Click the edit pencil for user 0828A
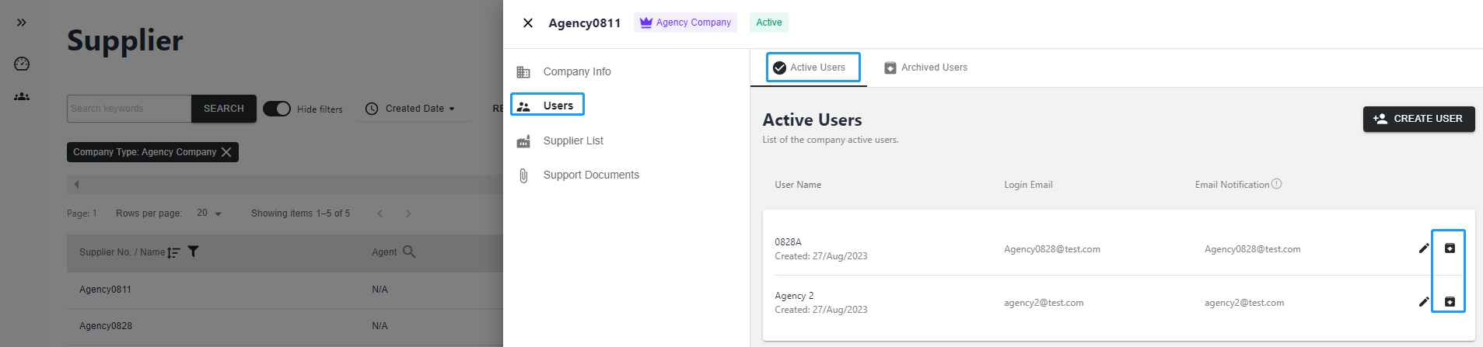 point(1423,248)
